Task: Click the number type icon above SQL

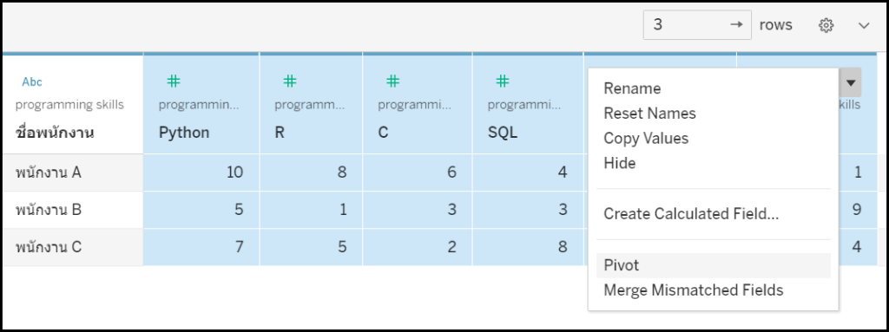Action: pos(503,81)
